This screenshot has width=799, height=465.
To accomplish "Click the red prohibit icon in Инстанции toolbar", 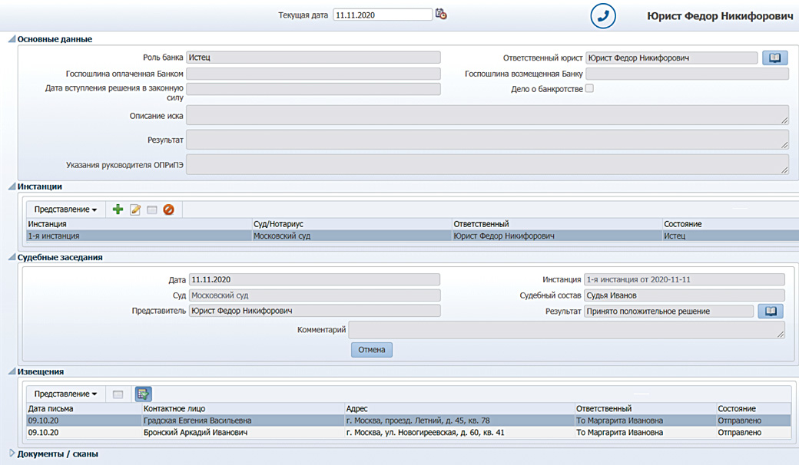I will [x=168, y=209].
